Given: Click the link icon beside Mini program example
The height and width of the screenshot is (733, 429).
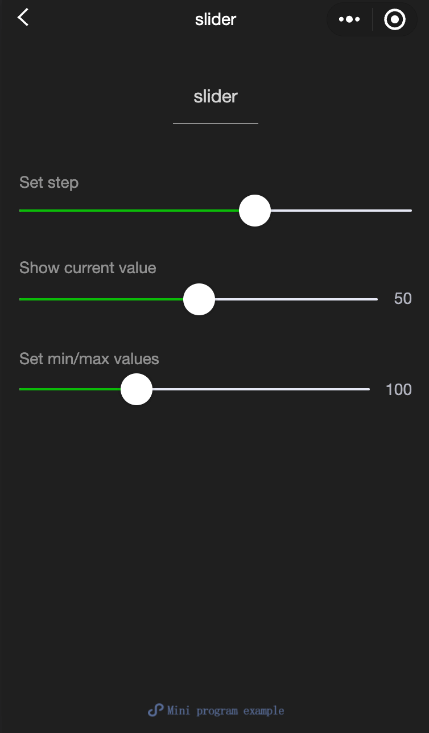Looking at the screenshot, I should 155,710.
